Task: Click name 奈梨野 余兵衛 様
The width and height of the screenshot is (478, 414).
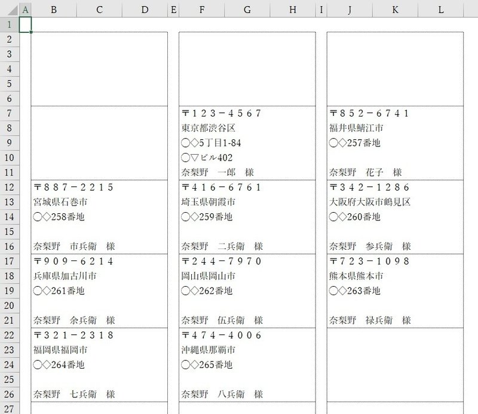Action: (74, 320)
